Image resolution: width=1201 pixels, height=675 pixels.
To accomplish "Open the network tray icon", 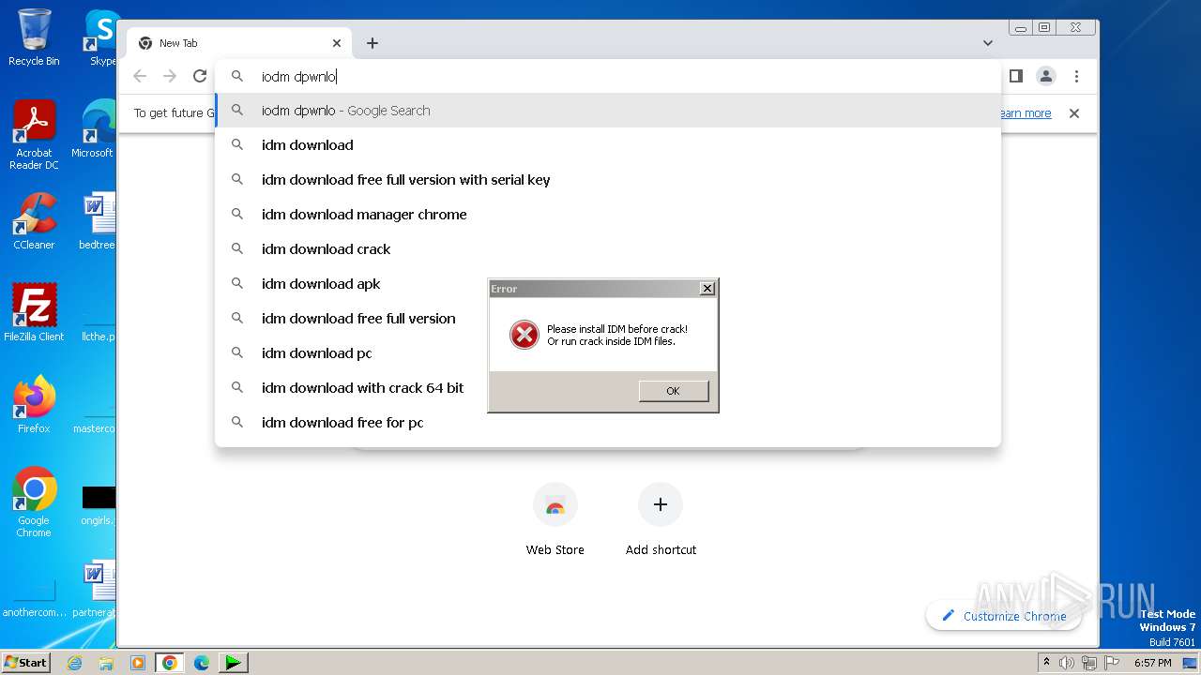I will 1088,663.
